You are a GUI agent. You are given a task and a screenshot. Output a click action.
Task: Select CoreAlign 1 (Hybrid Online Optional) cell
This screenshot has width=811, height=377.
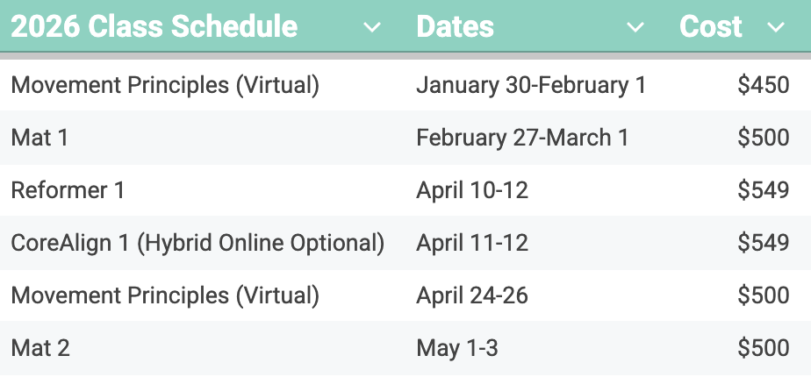point(197,243)
